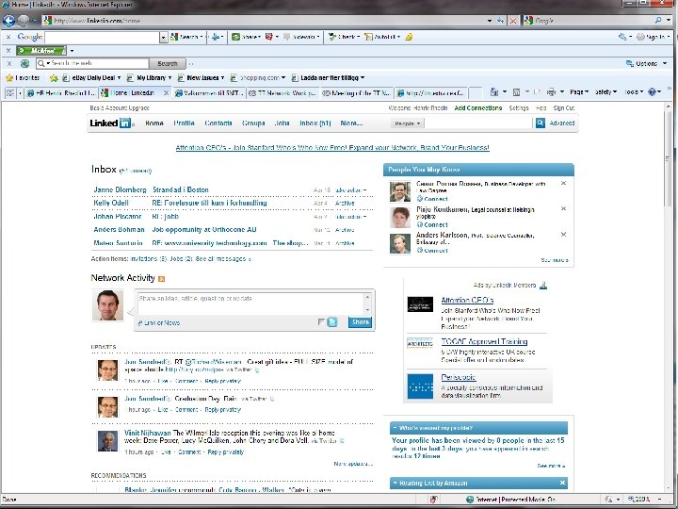The width and height of the screenshot is (678, 509).
Task: Click Vinit Nijhawan's profile photo
Action: (x=107, y=441)
